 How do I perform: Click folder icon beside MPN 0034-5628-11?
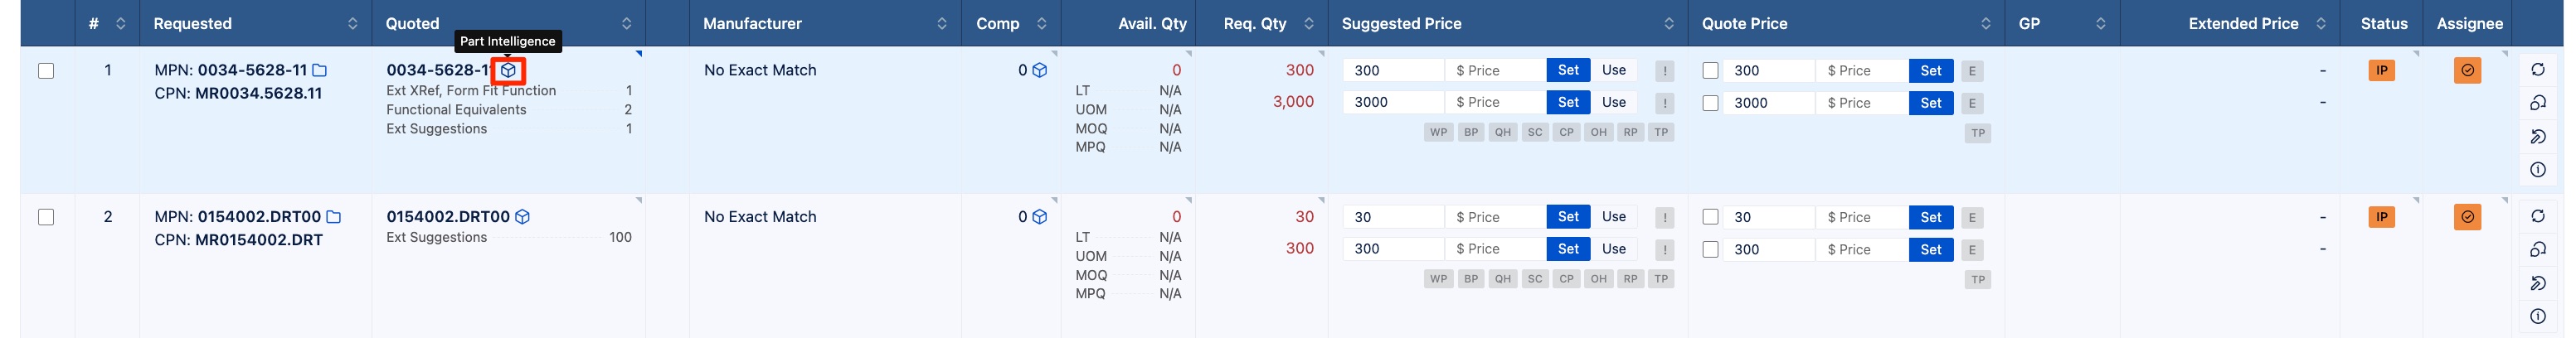point(320,70)
